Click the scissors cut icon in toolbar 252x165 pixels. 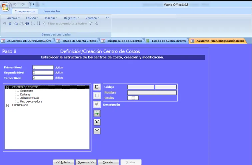tap(10, 23)
